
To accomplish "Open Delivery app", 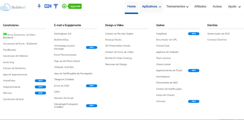I will pyautogui.click(x=8, y=93).
